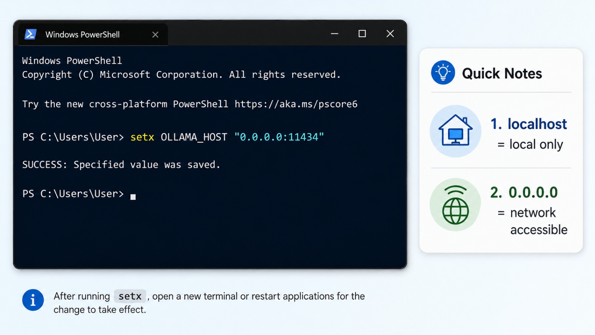Click the terminal cursor at last prompt
Viewport: 595px width, 335px height.
pyautogui.click(x=133, y=197)
